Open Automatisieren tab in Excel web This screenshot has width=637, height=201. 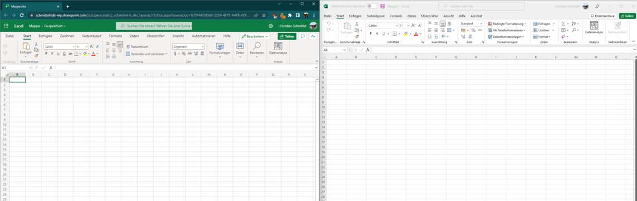203,36
